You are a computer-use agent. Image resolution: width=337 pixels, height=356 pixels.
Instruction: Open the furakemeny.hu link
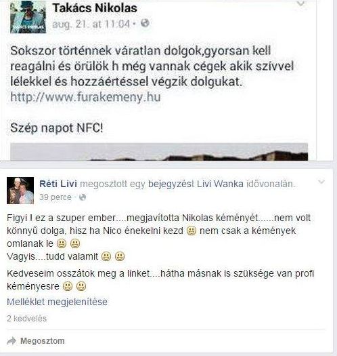click(86, 97)
